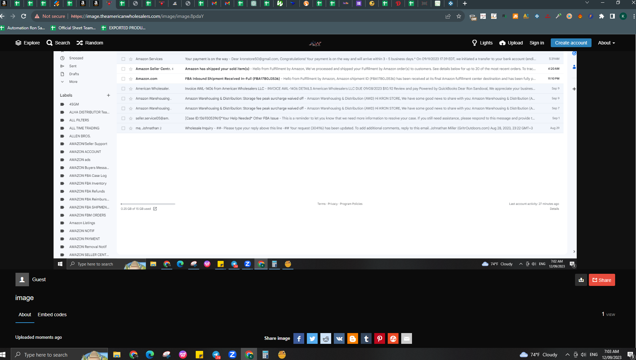Click the Create account button
636x360 pixels.
click(571, 43)
